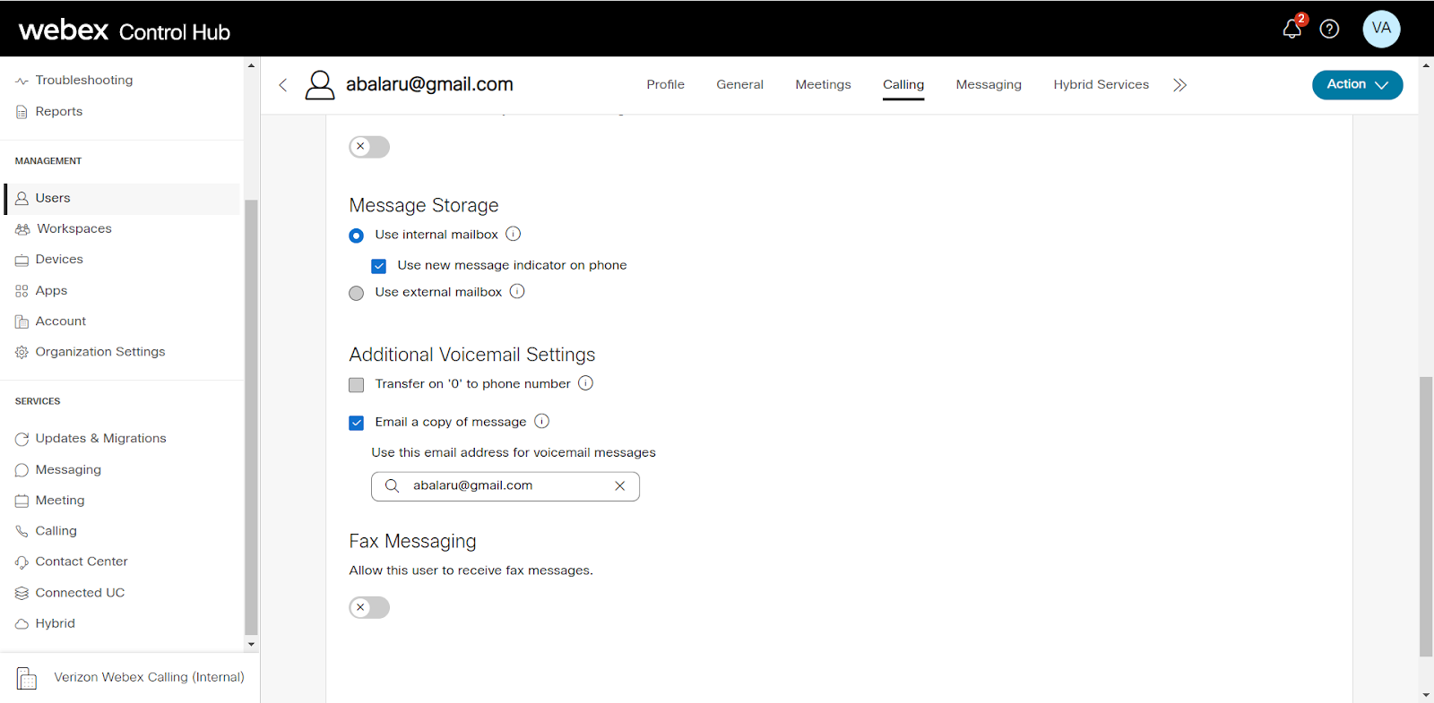Show info for Use internal mailbox
Viewport: 1434px width, 703px height.
tap(513, 234)
